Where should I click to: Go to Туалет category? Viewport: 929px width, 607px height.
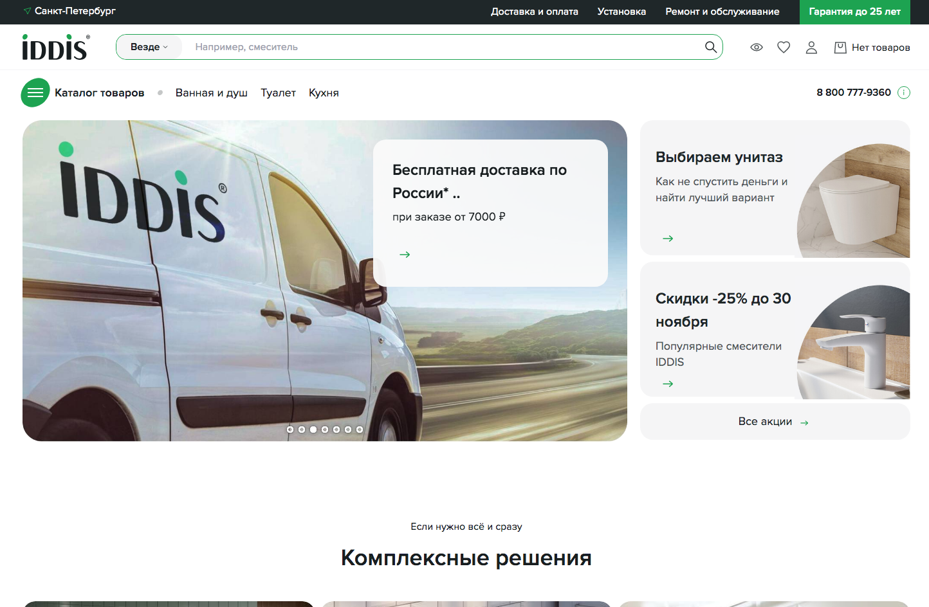(x=278, y=93)
